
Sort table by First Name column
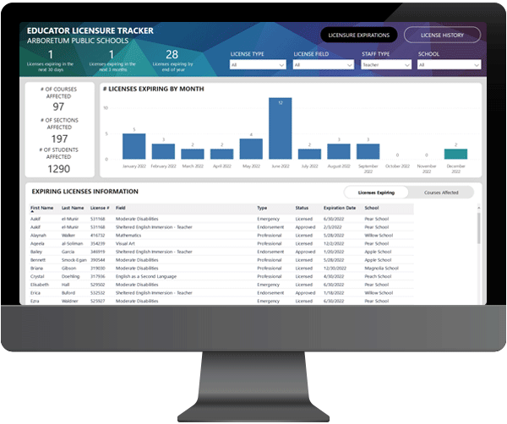41,208
